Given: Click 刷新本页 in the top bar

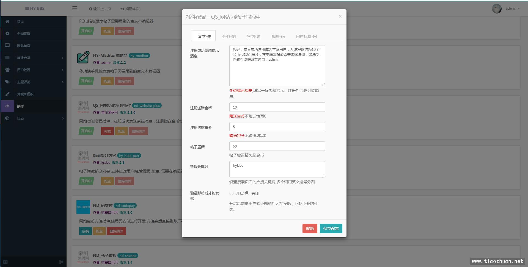Looking at the screenshot, I should 130,9.
